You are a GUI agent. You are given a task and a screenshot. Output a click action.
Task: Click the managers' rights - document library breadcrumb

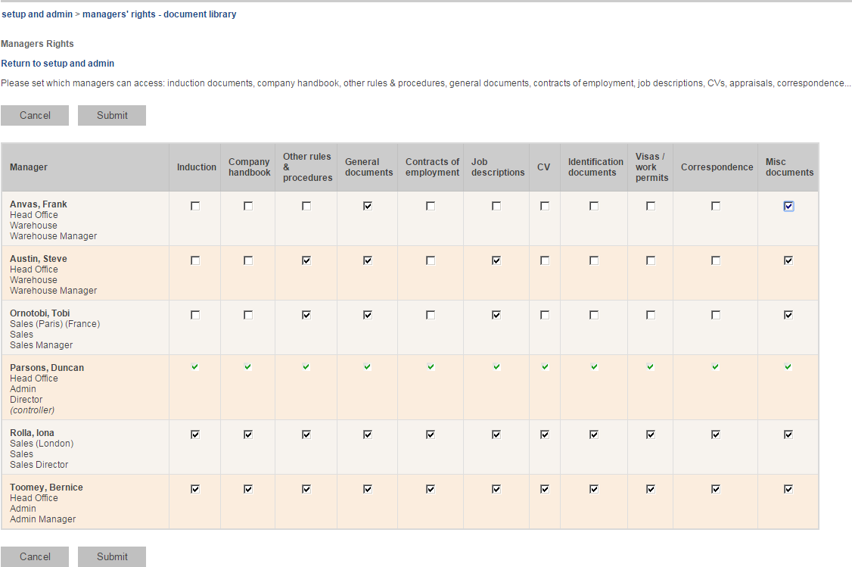pyautogui.click(x=159, y=14)
